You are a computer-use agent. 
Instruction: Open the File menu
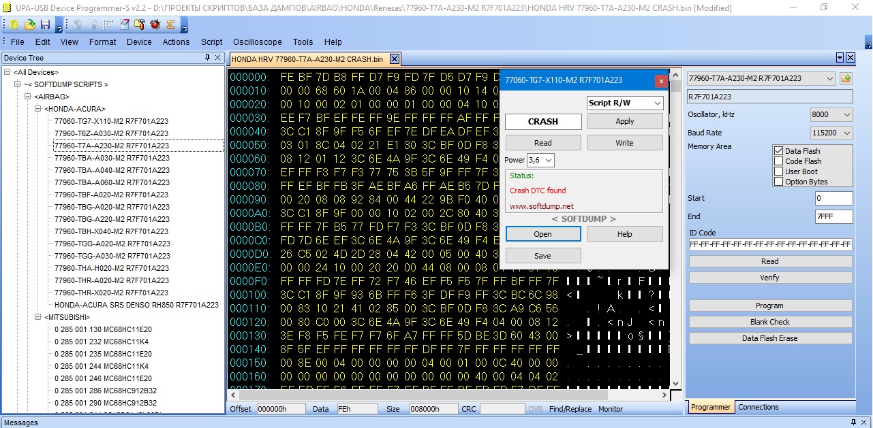click(x=18, y=42)
